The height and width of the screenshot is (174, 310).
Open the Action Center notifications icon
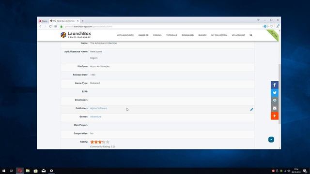coord(305,171)
